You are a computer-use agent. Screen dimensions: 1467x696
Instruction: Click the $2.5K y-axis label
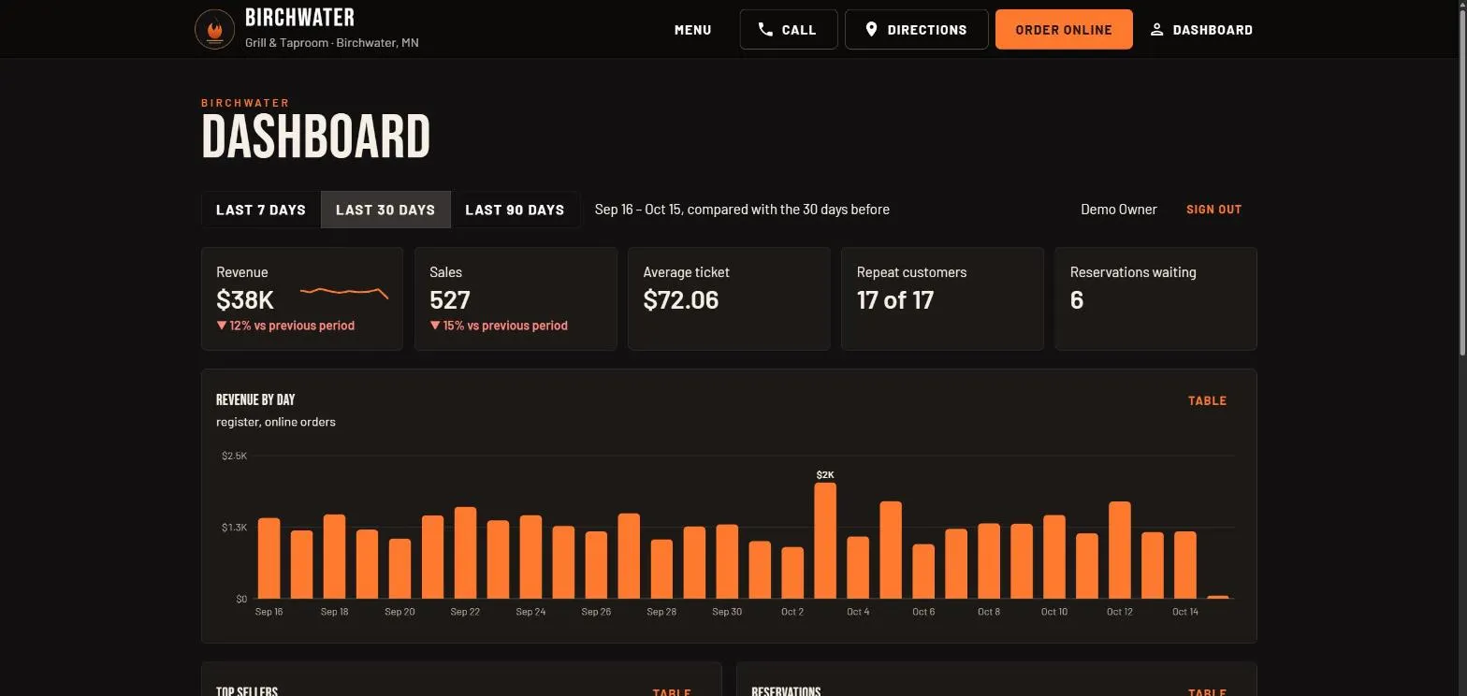pyautogui.click(x=235, y=456)
